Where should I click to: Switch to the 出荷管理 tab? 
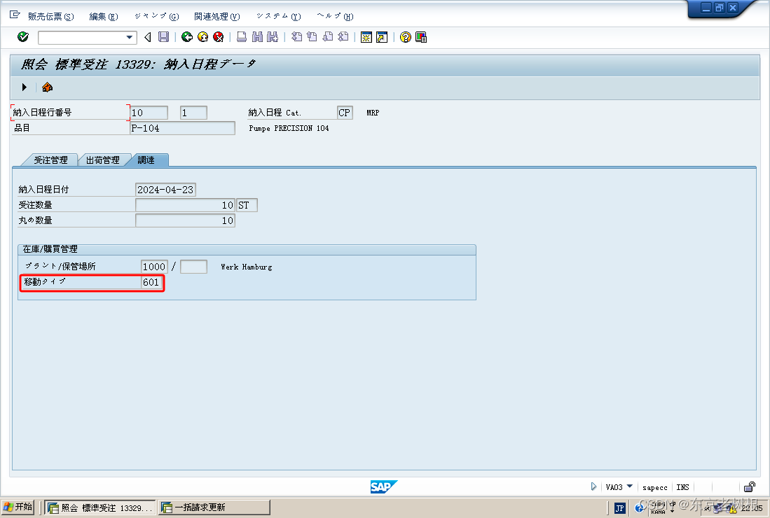(x=102, y=160)
